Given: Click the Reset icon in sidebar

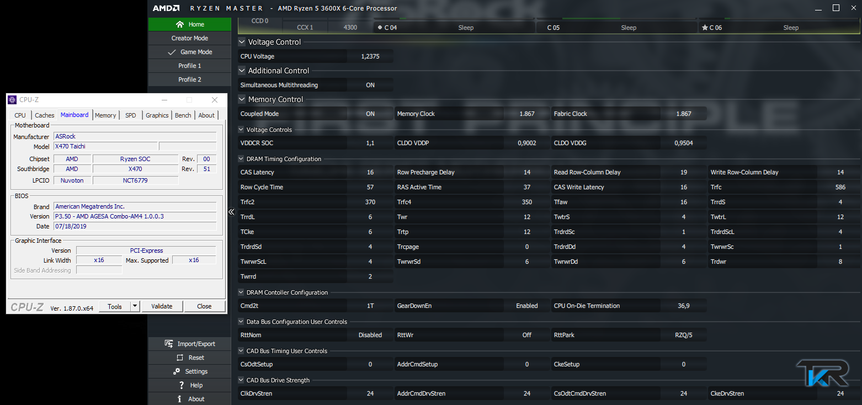Looking at the screenshot, I should (179, 358).
